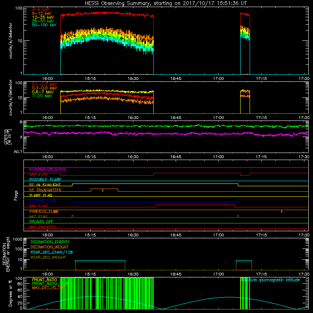Select the ECLIPSE_FLAG label
Screen dimensions: 313x313
tap(43, 201)
